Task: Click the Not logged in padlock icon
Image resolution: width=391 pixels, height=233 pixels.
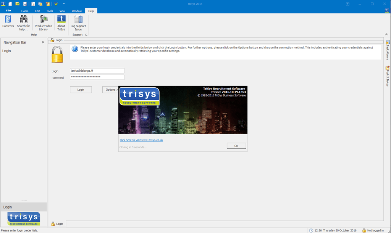Action: pyautogui.click(x=364, y=230)
